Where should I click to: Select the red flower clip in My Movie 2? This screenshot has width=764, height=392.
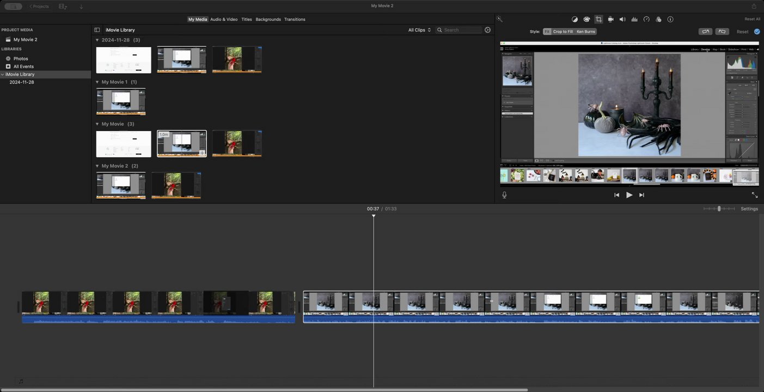tap(176, 186)
